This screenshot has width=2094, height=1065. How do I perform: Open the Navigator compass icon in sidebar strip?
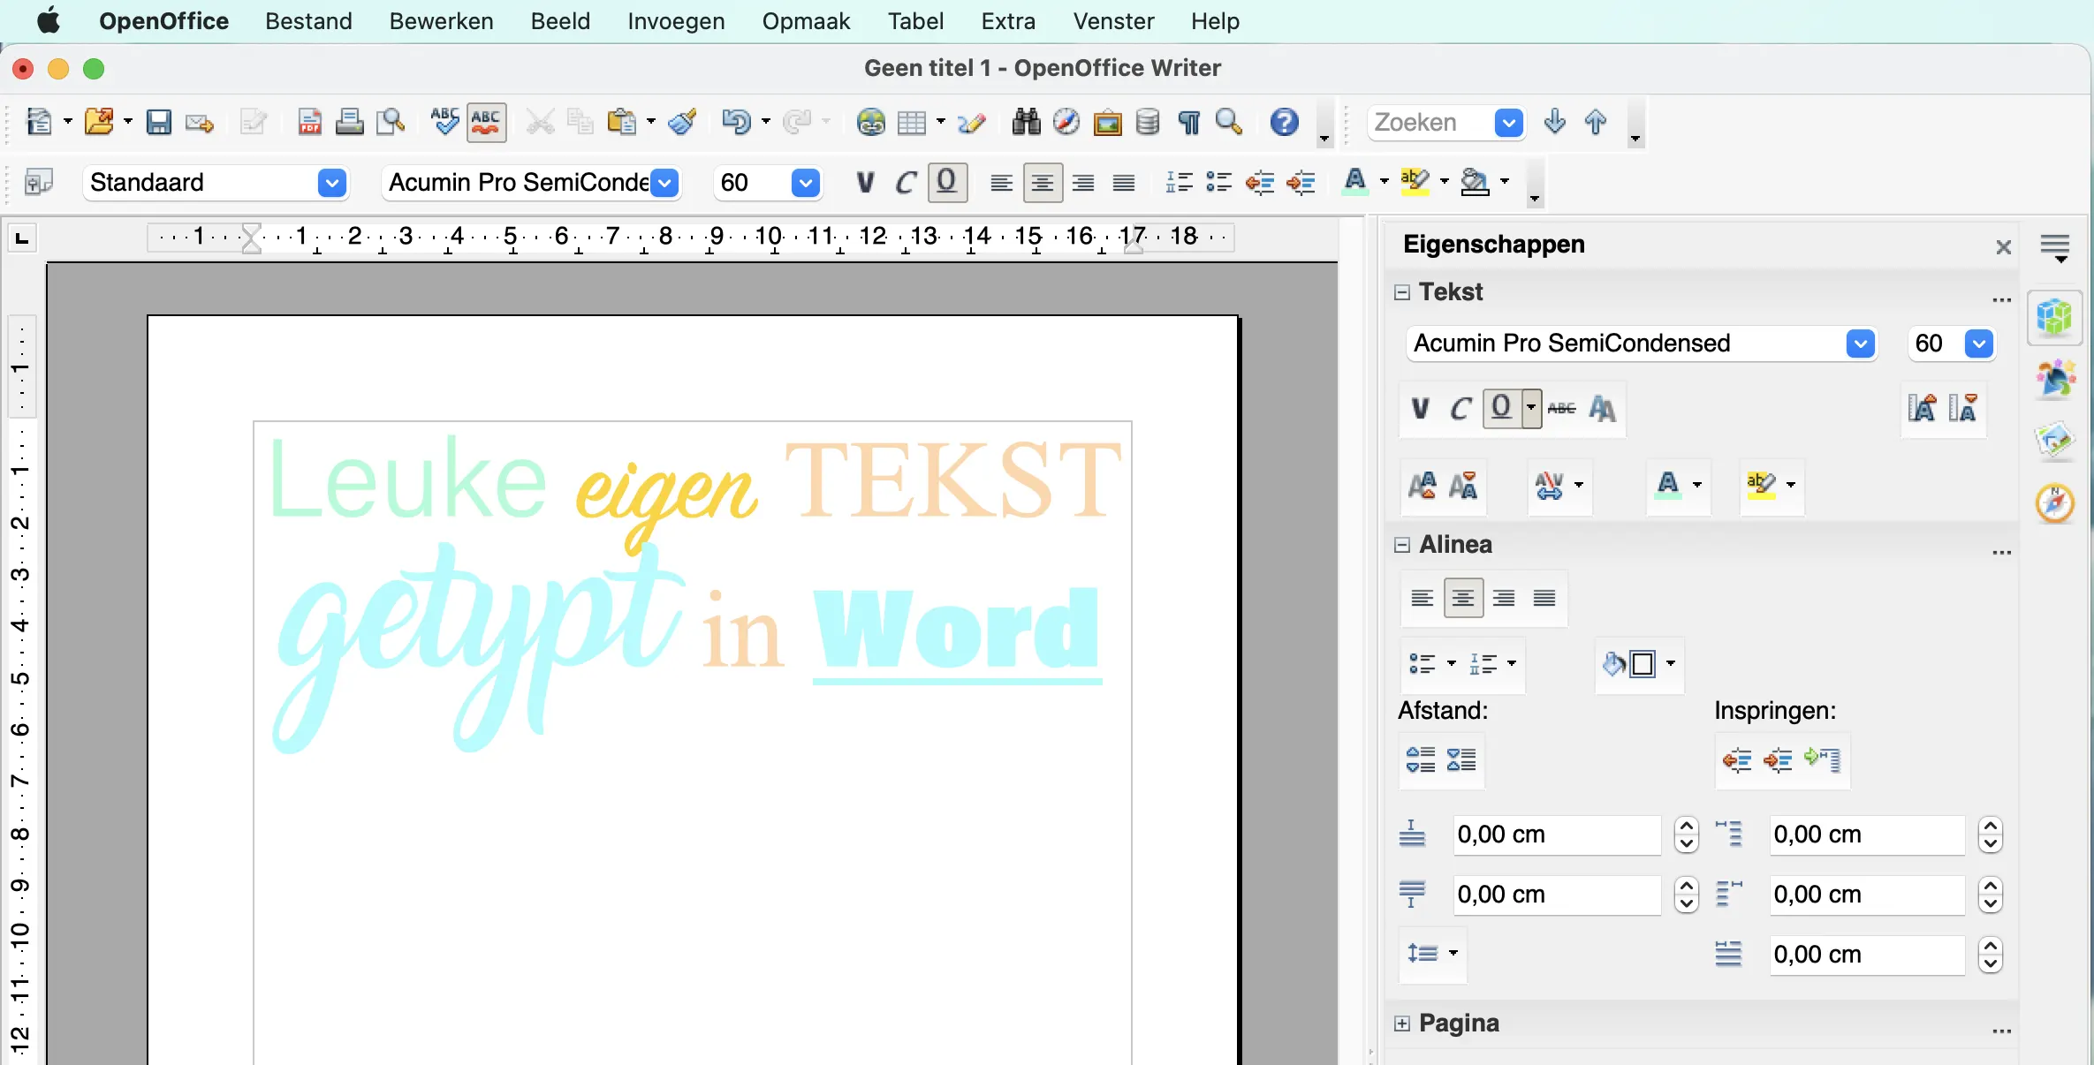[x=2054, y=503]
